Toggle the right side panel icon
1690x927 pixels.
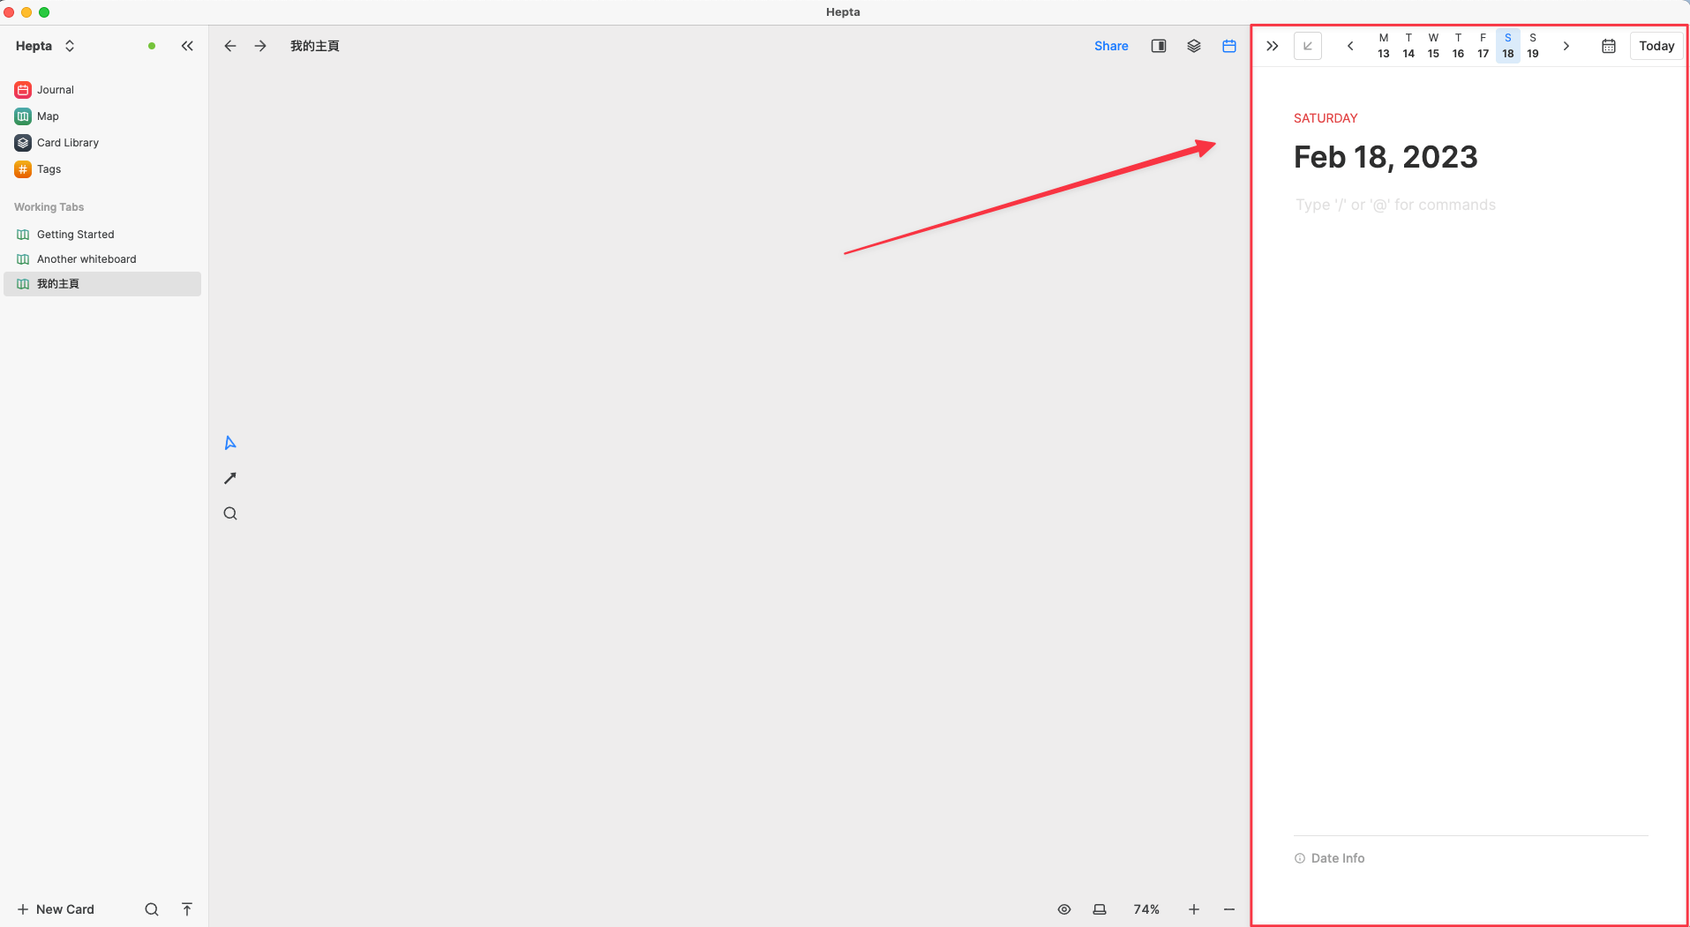coord(1159,46)
